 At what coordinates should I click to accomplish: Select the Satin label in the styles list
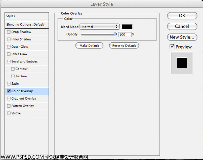tap(15, 84)
